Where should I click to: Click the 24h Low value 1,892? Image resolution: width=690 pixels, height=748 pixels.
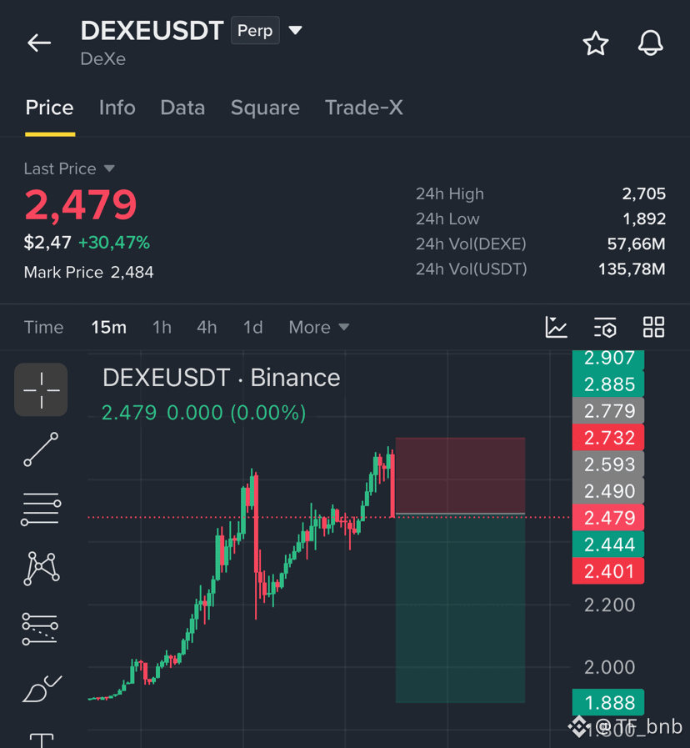pyautogui.click(x=644, y=219)
